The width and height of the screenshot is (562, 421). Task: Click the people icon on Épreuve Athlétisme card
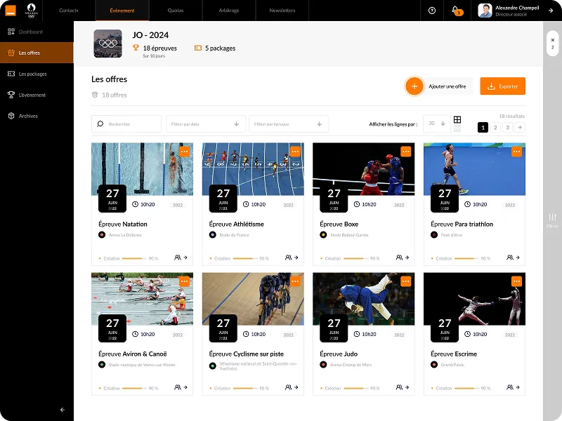pyautogui.click(x=288, y=258)
